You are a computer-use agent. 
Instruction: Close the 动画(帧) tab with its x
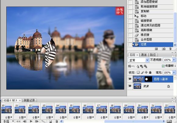[x=20, y=100]
